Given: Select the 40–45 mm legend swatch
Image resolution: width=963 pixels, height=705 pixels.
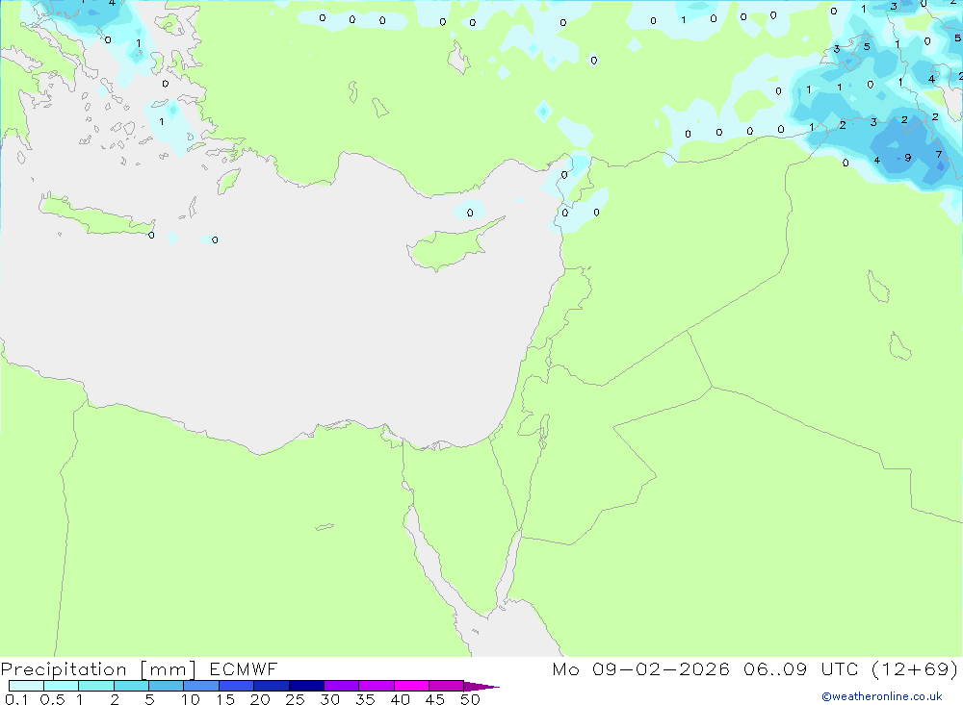Looking at the screenshot, I should coord(411,686).
